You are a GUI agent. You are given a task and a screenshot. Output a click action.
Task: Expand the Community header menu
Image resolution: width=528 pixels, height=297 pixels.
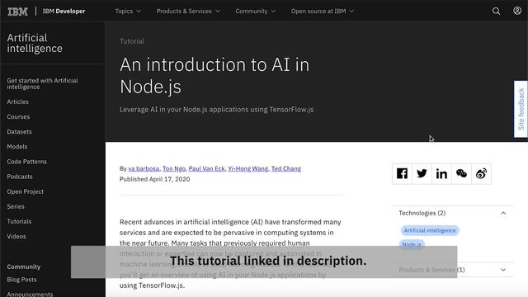coord(256,11)
